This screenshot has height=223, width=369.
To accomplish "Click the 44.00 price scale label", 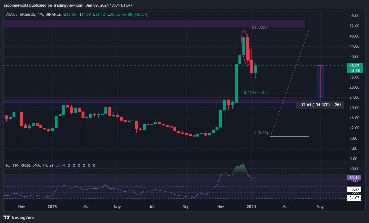I will [355, 46].
